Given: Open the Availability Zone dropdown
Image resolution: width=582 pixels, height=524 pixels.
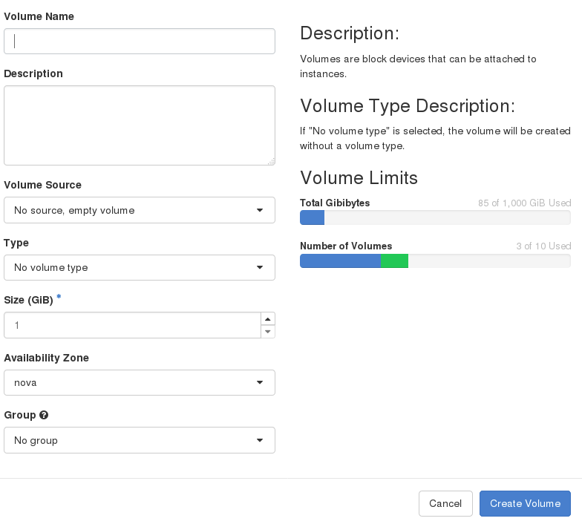Looking at the screenshot, I should 140,383.
